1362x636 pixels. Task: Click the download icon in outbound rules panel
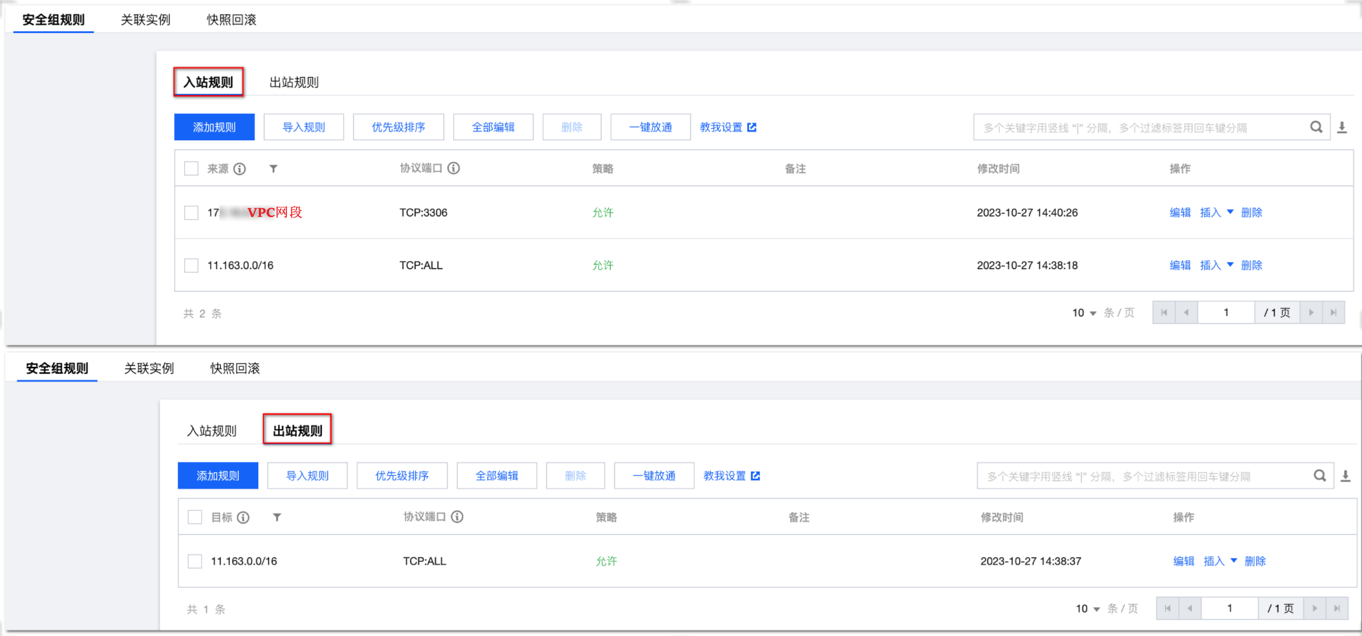point(1345,476)
